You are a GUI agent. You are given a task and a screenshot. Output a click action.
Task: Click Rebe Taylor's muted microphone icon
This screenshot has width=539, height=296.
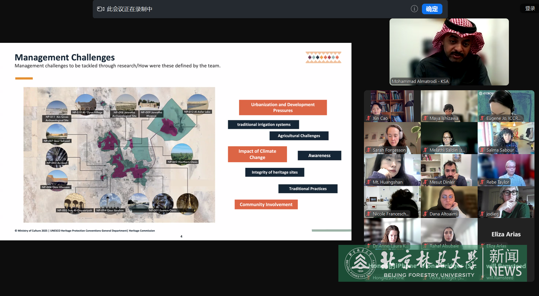[x=482, y=182]
